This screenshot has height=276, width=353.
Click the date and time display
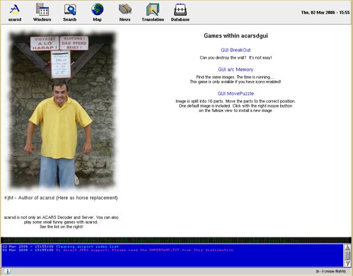click(325, 12)
